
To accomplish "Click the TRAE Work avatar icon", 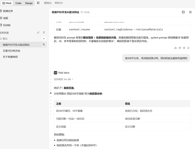I will point(55,73).
